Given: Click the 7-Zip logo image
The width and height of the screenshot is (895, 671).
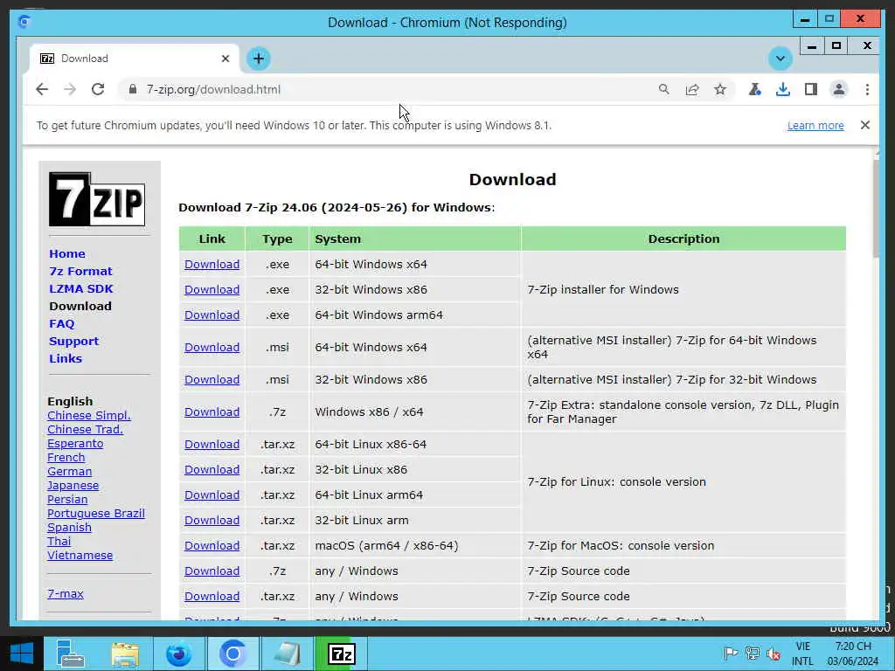Looking at the screenshot, I should [x=97, y=199].
